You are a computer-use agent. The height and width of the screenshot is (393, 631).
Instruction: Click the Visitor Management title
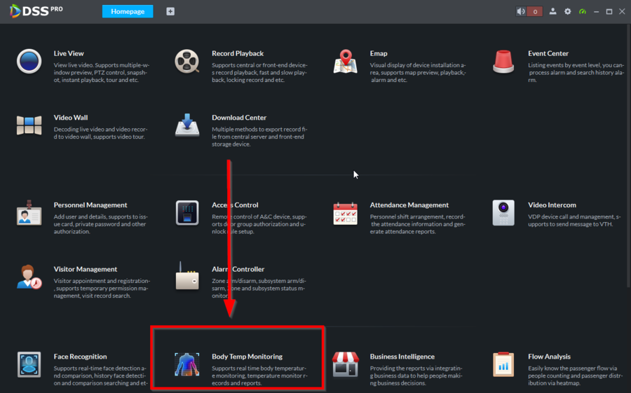coord(86,269)
